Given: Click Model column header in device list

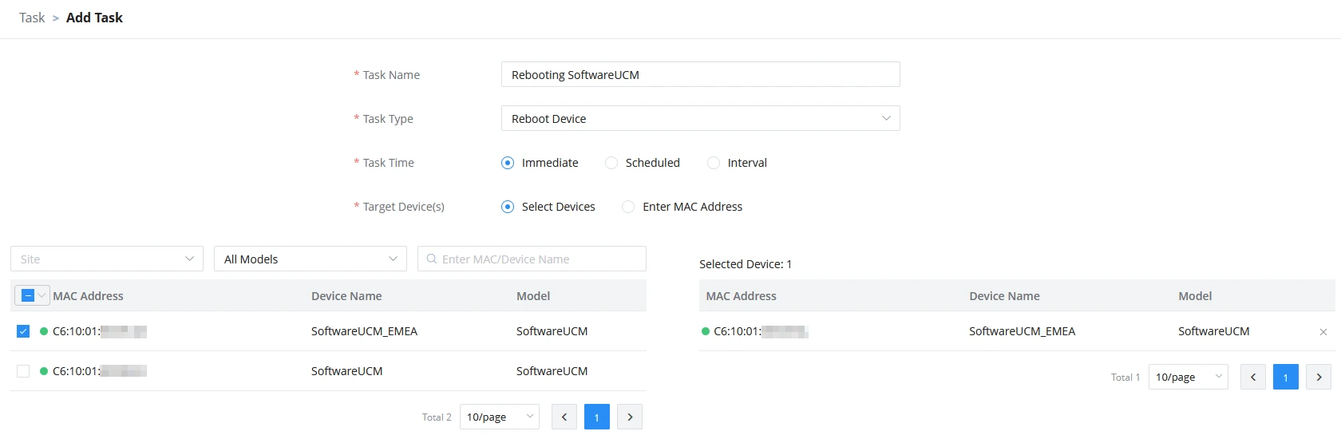Looking at the screenshot, I should [533, 296].
